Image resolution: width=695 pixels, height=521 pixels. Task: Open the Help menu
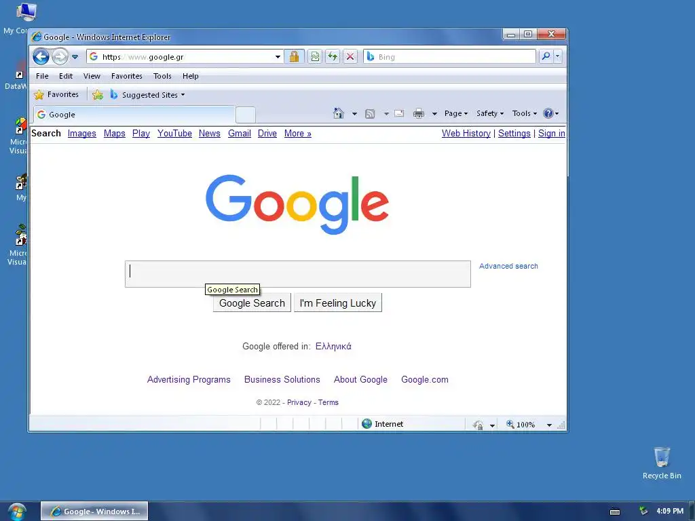click(191, 76)
